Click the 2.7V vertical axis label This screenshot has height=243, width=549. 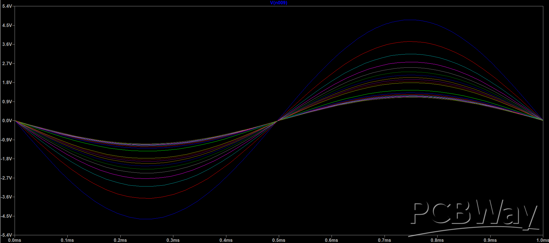coord(7,63)
